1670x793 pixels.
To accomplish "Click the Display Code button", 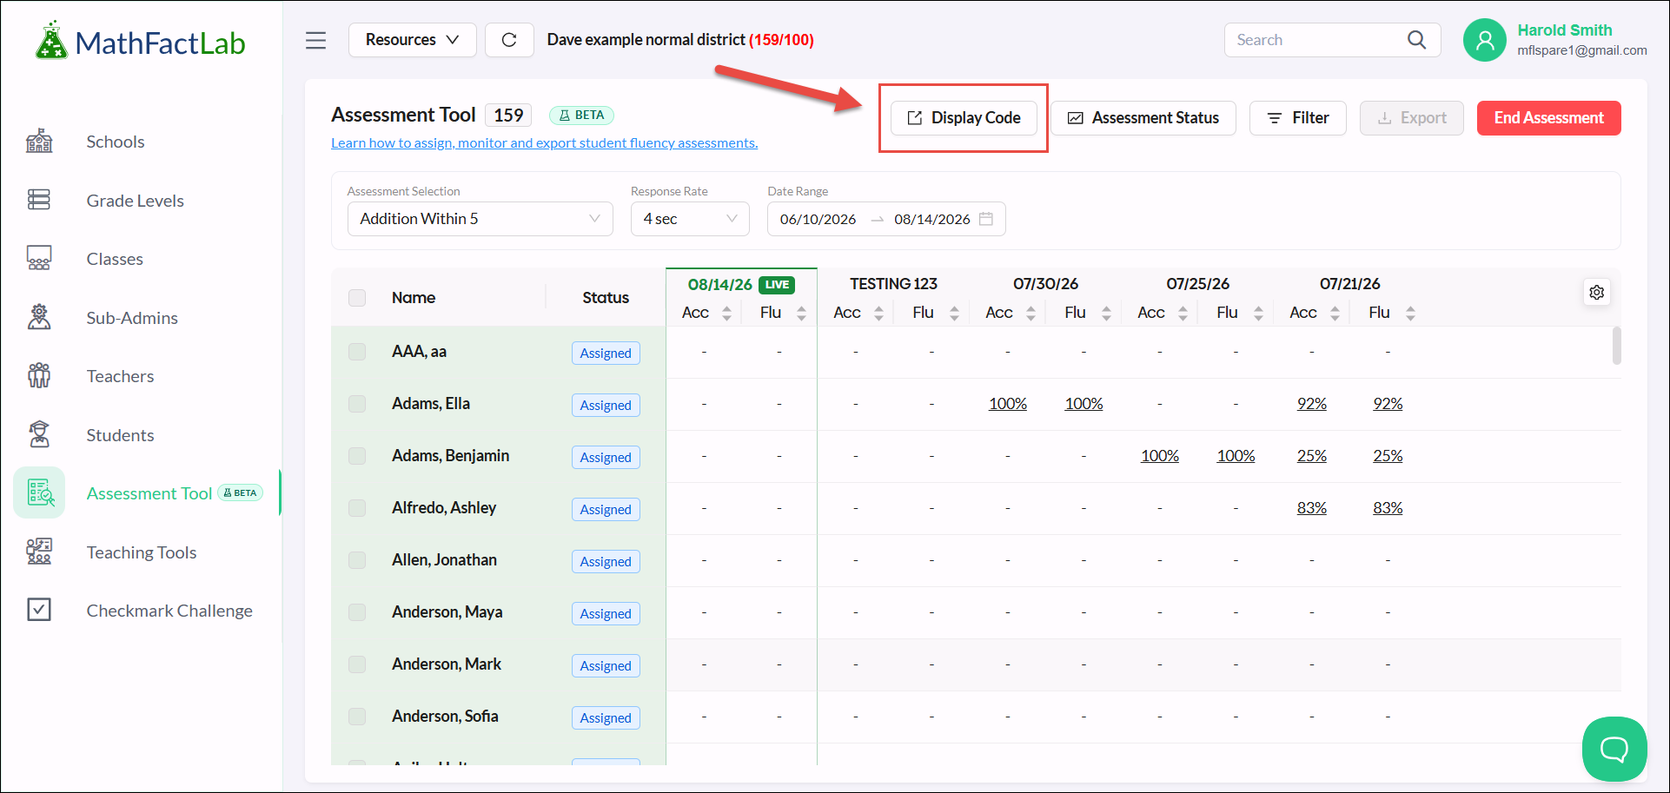I will 964,118.
